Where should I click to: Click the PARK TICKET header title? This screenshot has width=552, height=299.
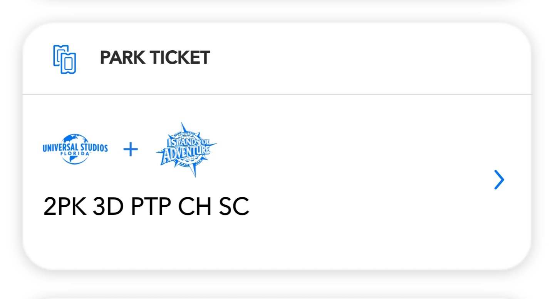155,58
